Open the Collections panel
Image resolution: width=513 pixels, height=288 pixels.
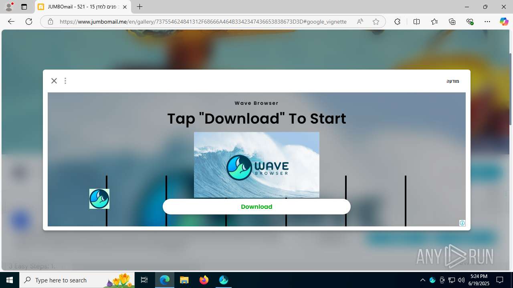(452, 22)
